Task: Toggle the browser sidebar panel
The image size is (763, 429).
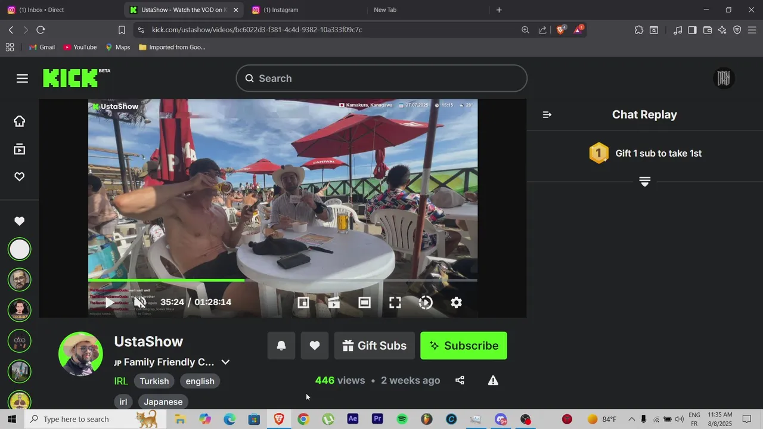Action: [693, 30]
